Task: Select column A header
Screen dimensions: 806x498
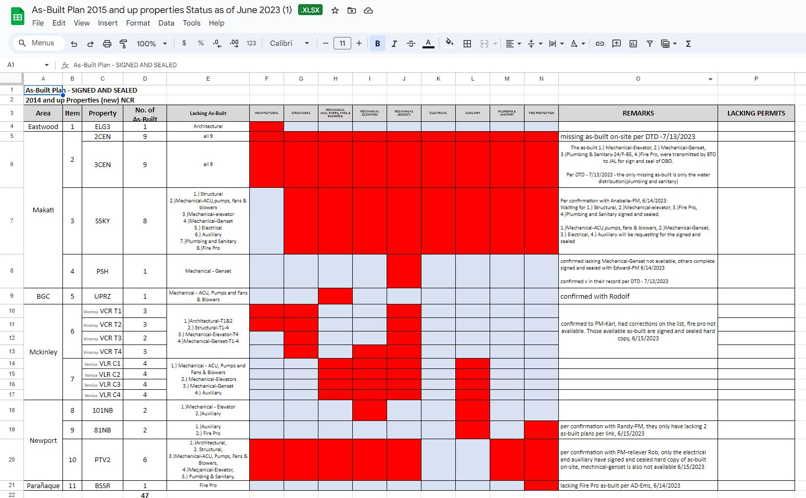Action: point(43,79)
